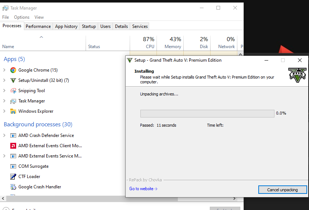Click the left arrow of horizontal scrollbar
Screen dimensions: 309x210
pos(3,199)
